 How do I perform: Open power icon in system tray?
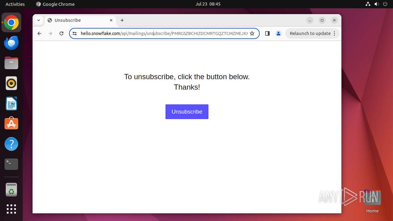(385, 4)
